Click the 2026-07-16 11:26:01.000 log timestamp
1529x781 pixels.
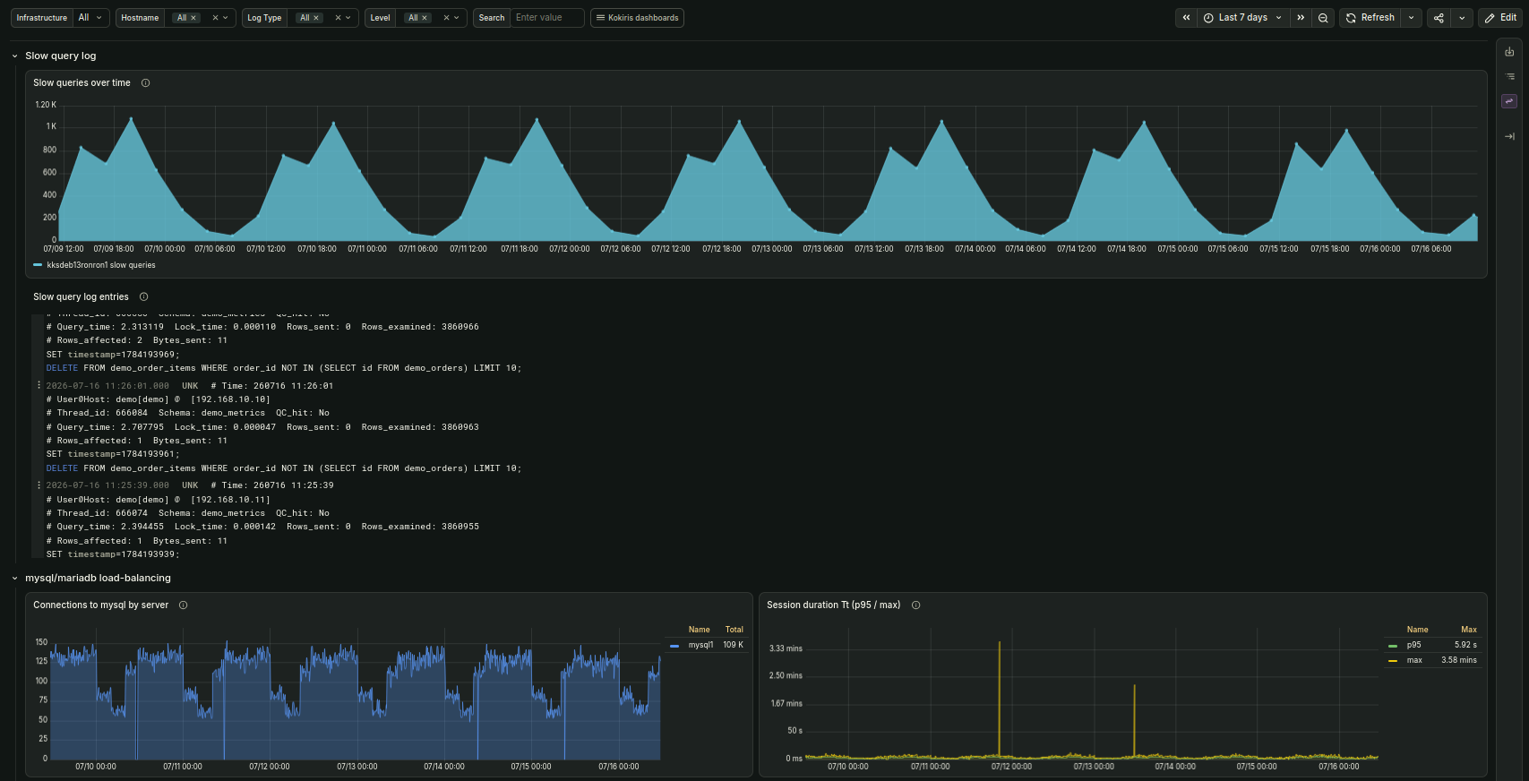(107, 386)
